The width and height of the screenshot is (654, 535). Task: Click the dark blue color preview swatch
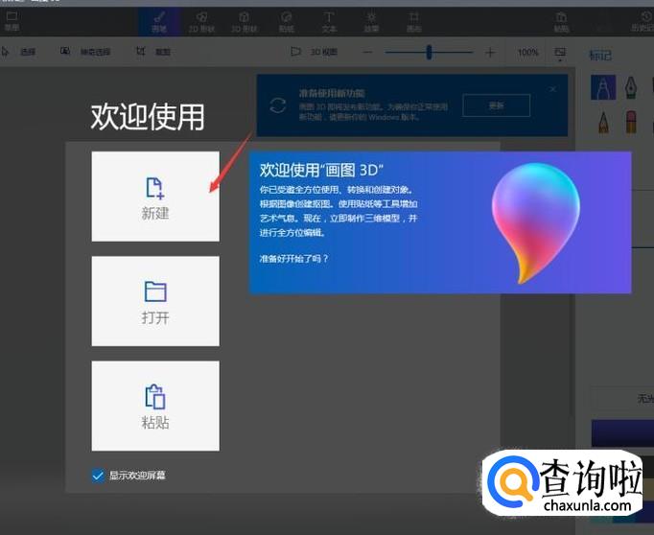coord(622,433)
